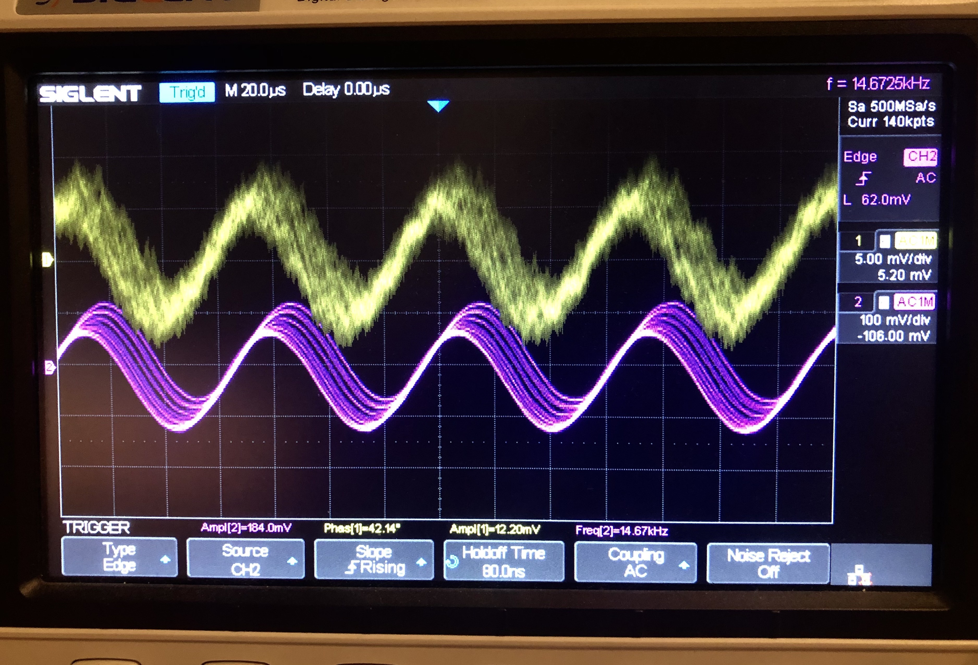Click the cyan trigger position marker
978x665 pixels.
click(438, 106)
